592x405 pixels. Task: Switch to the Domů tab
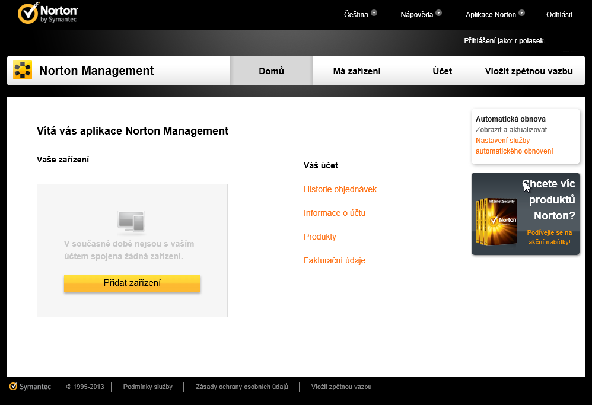point(272,71)
